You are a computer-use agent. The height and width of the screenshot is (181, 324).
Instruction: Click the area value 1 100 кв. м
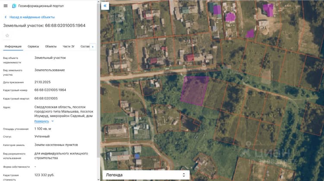[x=43, y=129]
